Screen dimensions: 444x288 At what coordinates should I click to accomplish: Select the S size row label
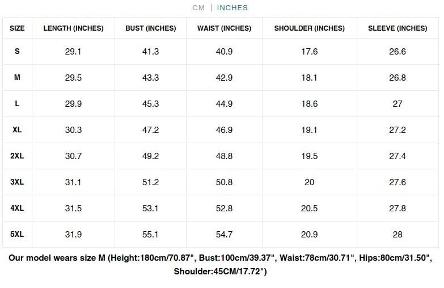tap(17, 51)
